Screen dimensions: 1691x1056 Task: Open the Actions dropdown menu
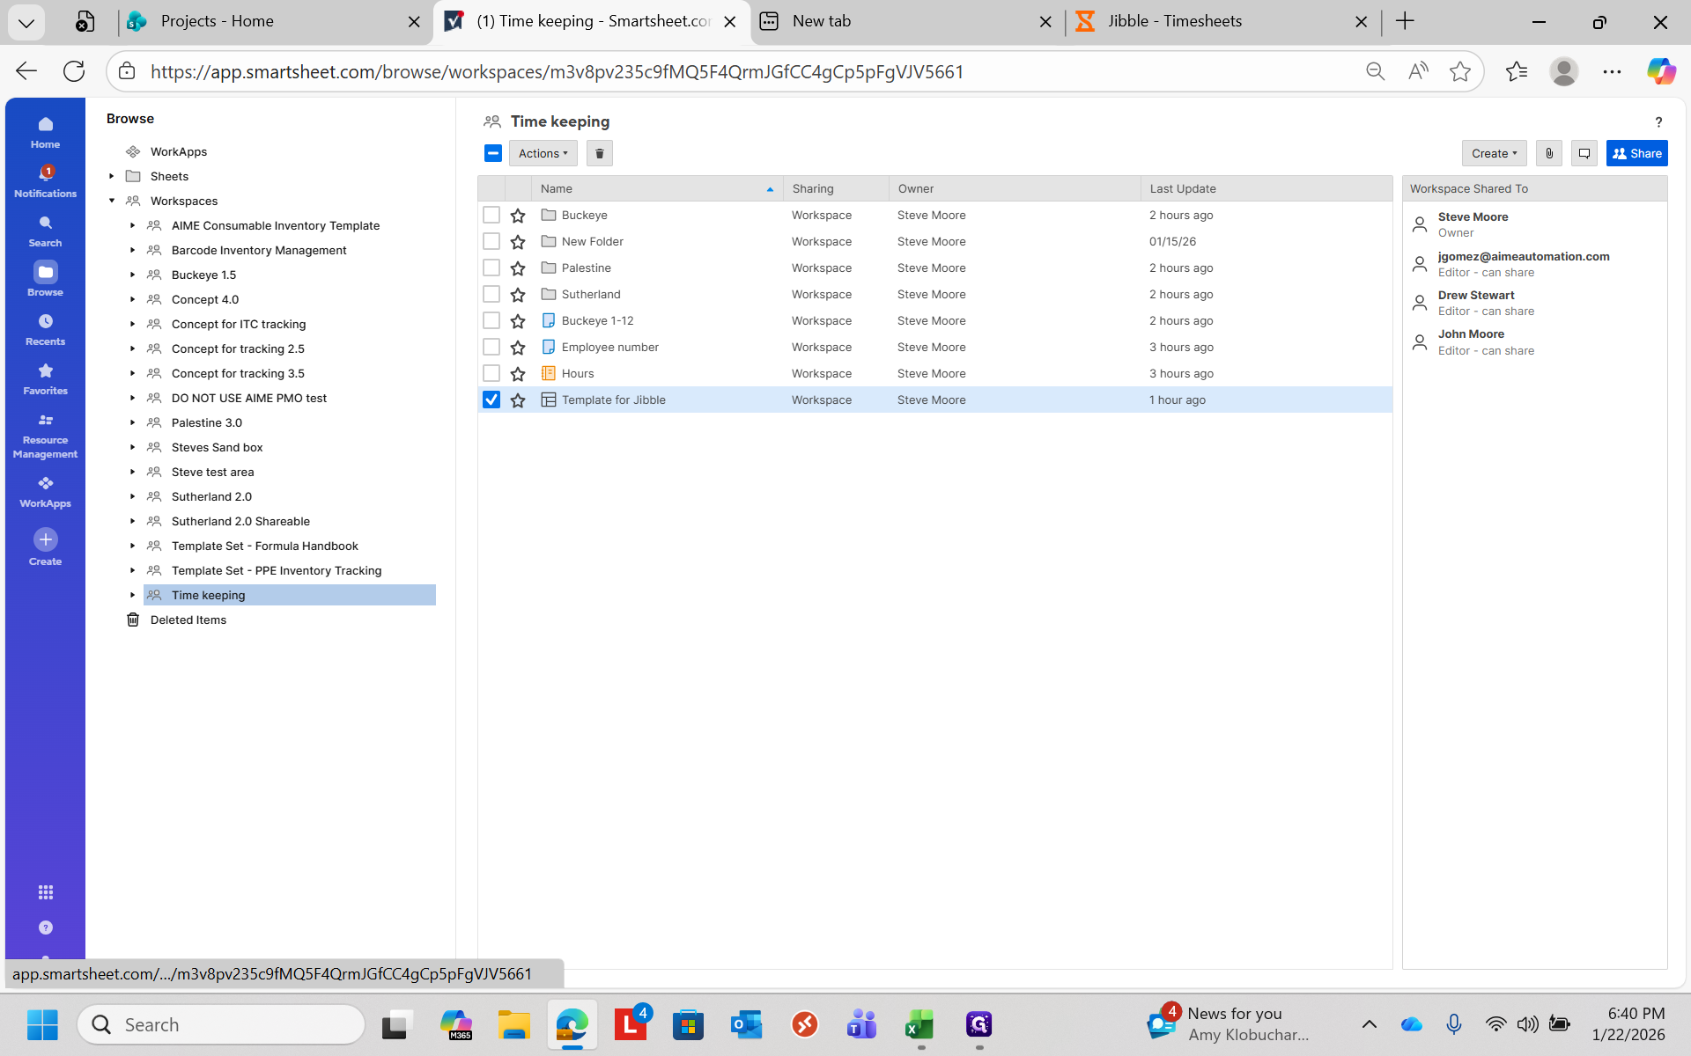[x=543, y=153]
